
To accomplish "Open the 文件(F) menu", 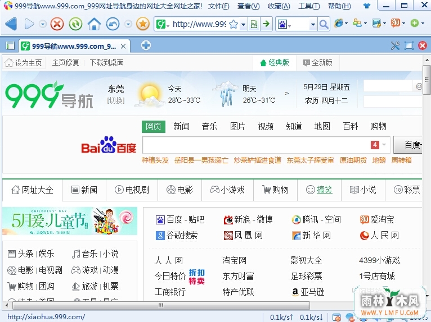I will 218,6.
